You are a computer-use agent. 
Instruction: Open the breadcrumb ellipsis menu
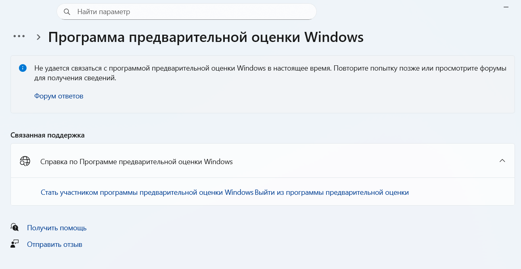pyautogui.click(x=19, y=36)
